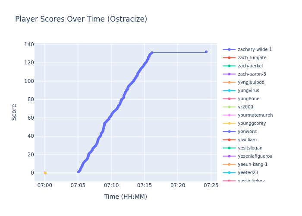The width and height of the screenshot is (302, 216).
Task: Click the final data point near 07:24
Action: click(x=206, y=52)
